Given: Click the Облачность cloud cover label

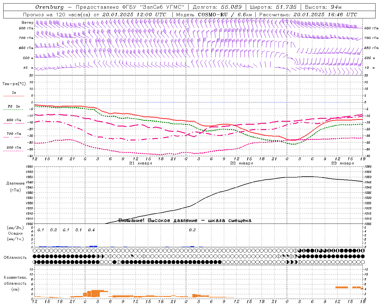Looking at the screenshot, I should pyautogui.click(x=15, y=257).
